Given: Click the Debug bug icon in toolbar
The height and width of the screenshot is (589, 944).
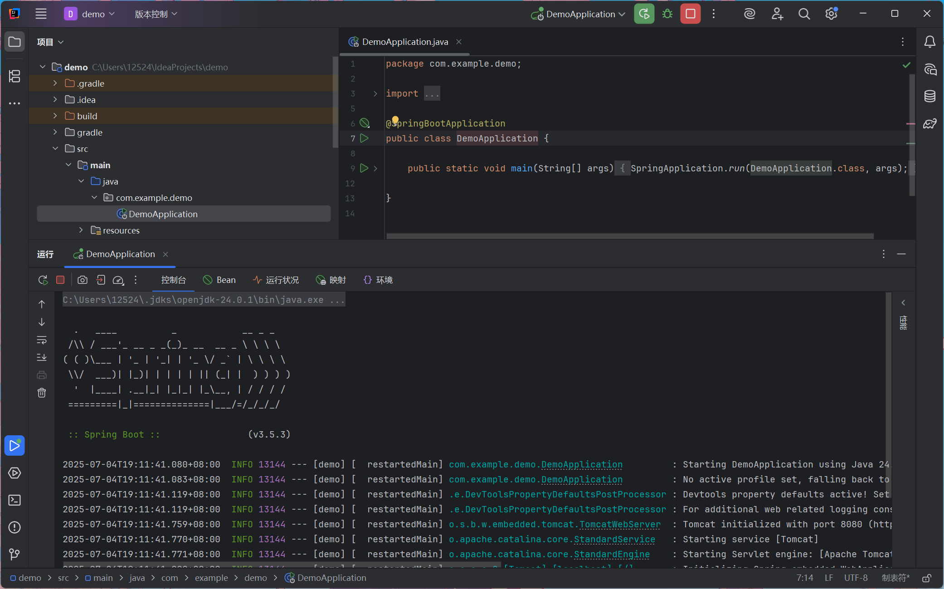Looking at the screenshot, I should point(667,14).
